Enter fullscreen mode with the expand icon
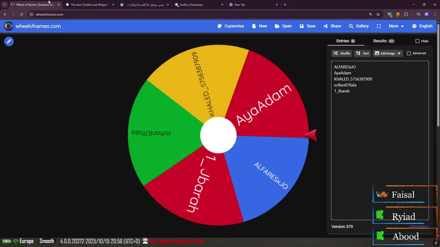The height and width of the screenshot is (247, 440). [379, 26]
